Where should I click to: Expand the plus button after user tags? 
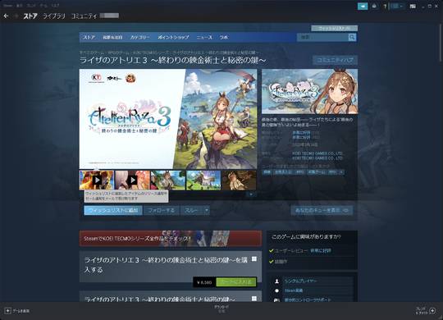(x=341, y=171)
